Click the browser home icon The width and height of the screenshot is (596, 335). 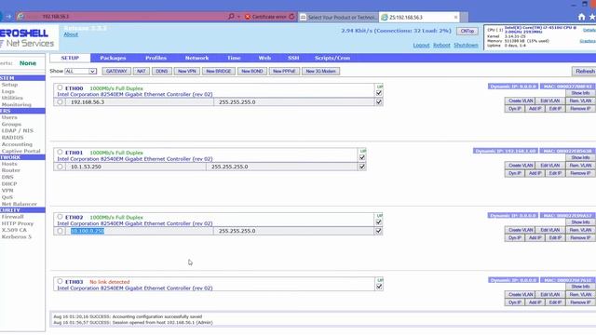coord(581,17)
